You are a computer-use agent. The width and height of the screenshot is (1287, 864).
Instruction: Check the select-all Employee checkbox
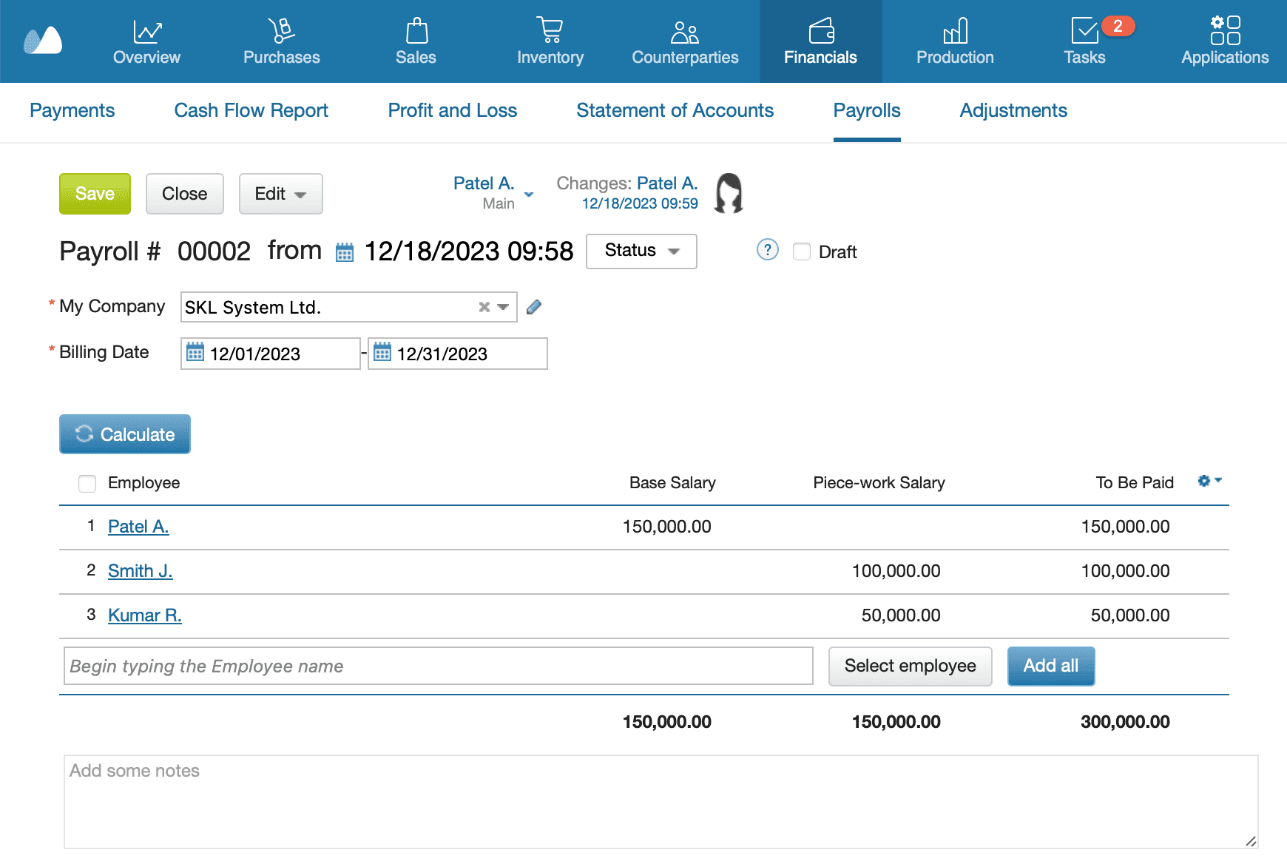point(87,483)
